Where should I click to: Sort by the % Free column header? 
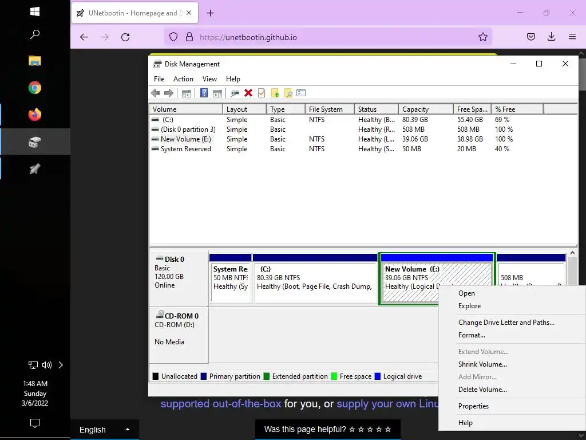pyautogui.click(x=517, y=109)
